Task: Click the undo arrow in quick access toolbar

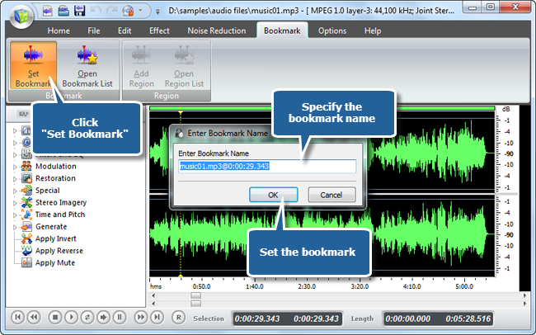Action: (96, 11)
